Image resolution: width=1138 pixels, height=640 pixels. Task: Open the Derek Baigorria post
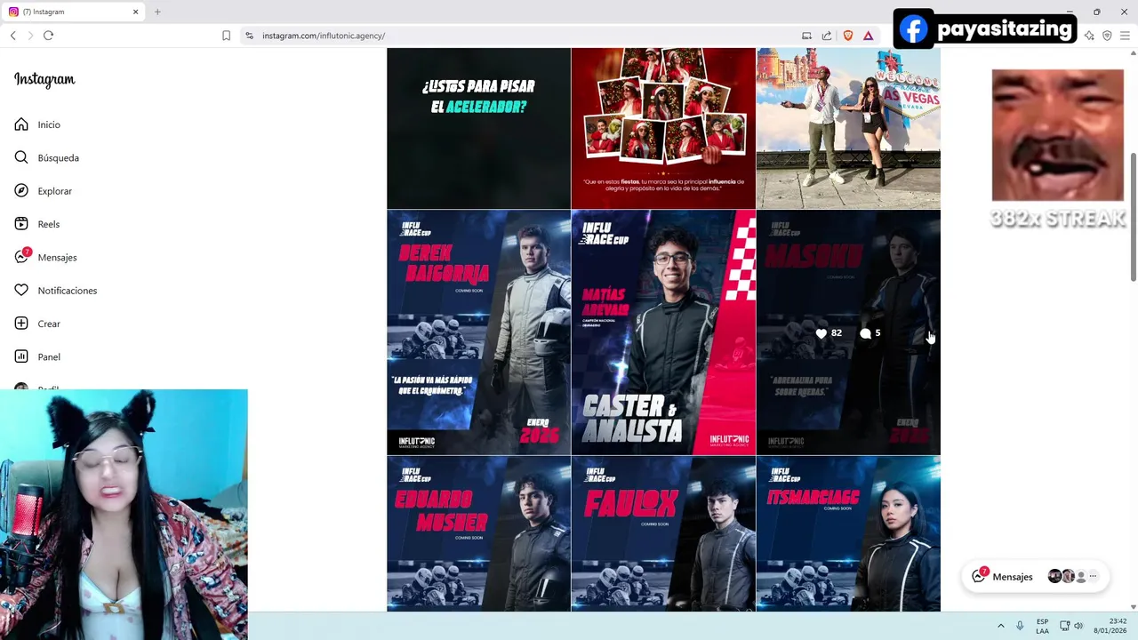(478, 332)
